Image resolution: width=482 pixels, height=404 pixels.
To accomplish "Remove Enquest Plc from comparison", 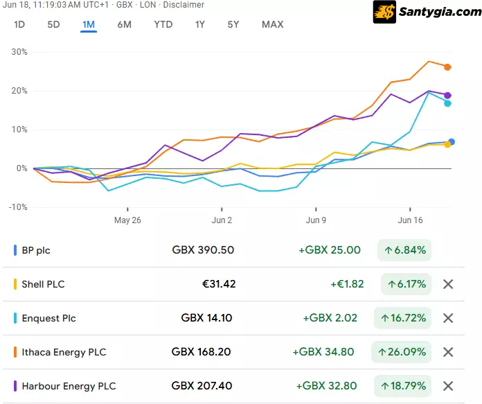I will click(448, 318).
